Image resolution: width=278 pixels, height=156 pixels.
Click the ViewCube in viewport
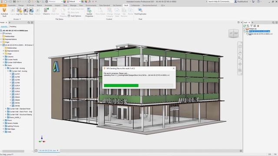(x=234, y=33)
